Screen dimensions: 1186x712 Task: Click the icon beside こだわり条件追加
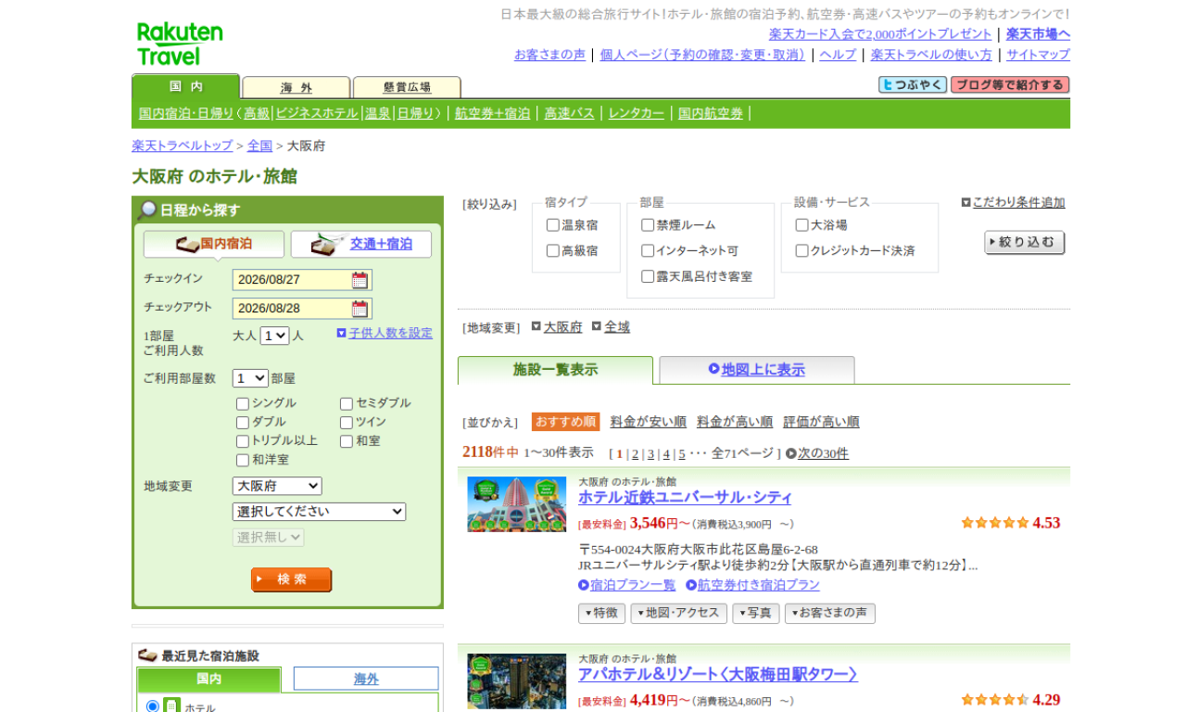pos(965,202)
